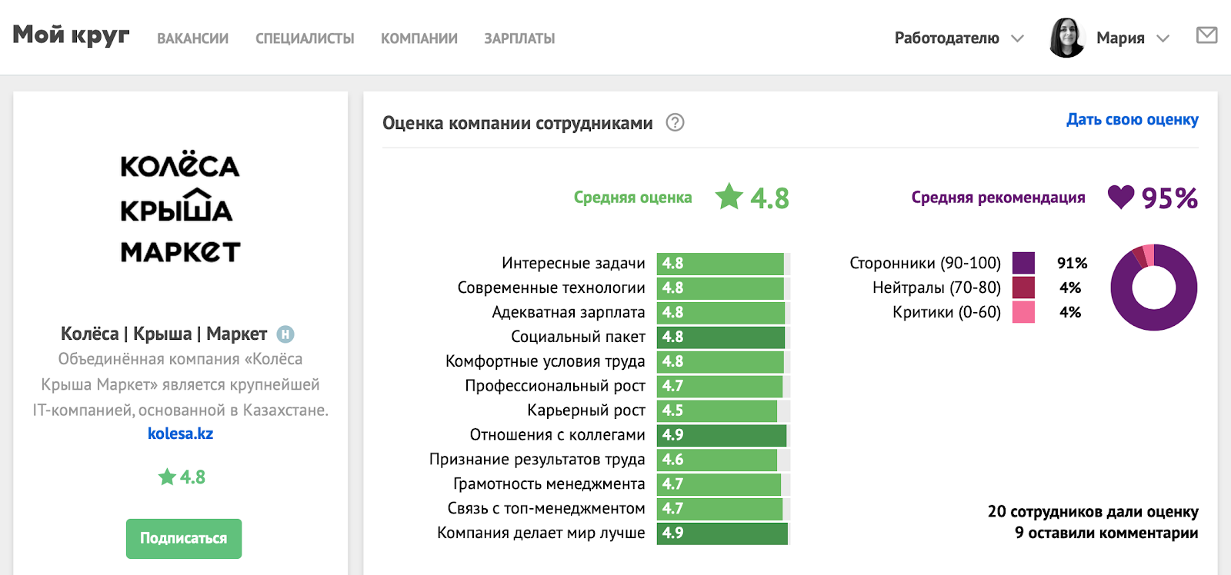Viewport: 1231px width, 575px height.
Task: Click the Колёса Крыша Маркет company logo
Action: click(180, 208)
